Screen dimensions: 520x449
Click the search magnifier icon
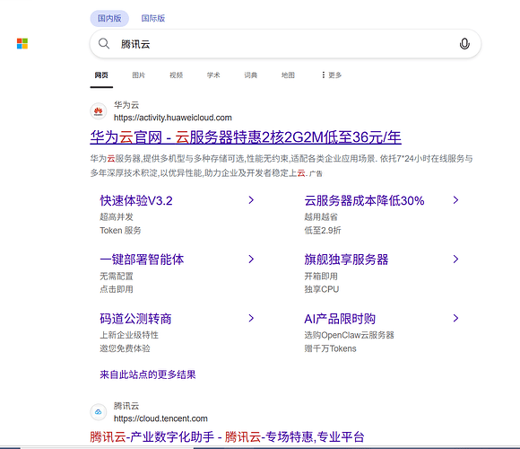[x=104, y=43]
